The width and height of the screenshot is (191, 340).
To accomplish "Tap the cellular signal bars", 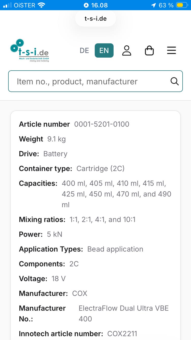I will (x=7, y=5).
